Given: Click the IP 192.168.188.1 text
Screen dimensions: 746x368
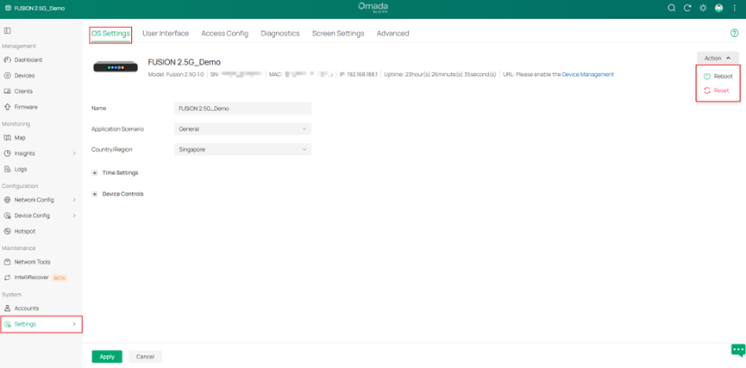Looking at the screenshot, I should point(358,75).
